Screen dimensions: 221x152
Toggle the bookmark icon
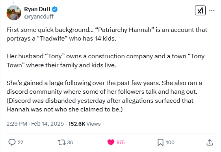(x=160, y=142)
